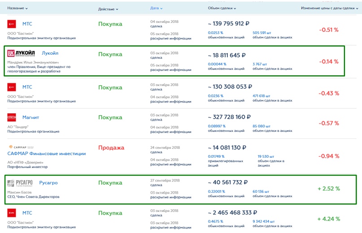Click deal date 24 сентября 2018
This screenshot has width=362, height=233.
pyautogui.click(x=165, y=148)
